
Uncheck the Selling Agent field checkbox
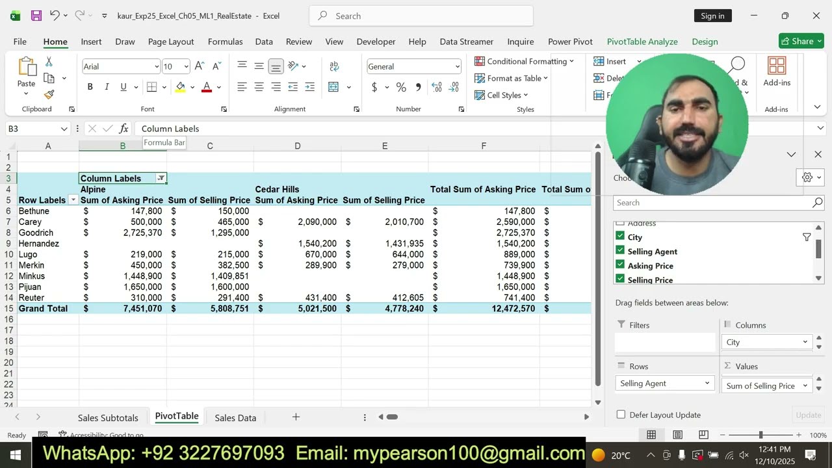(620, 251)
